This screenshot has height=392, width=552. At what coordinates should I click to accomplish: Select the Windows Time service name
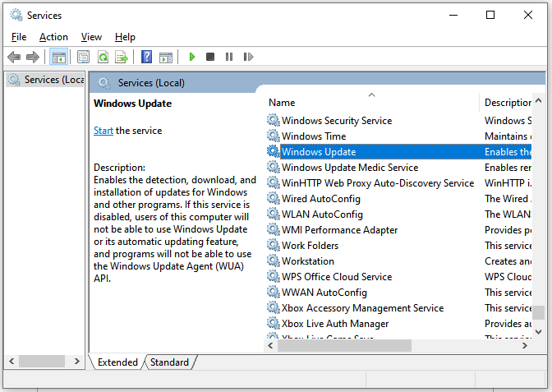click(314, 136)
